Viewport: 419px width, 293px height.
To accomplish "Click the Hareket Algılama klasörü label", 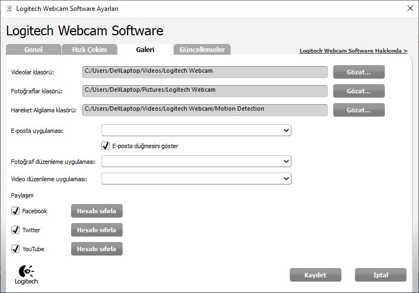I will click(44, 110).
